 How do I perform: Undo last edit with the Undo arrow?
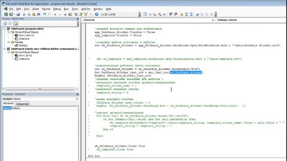click(x=44, y=14)
